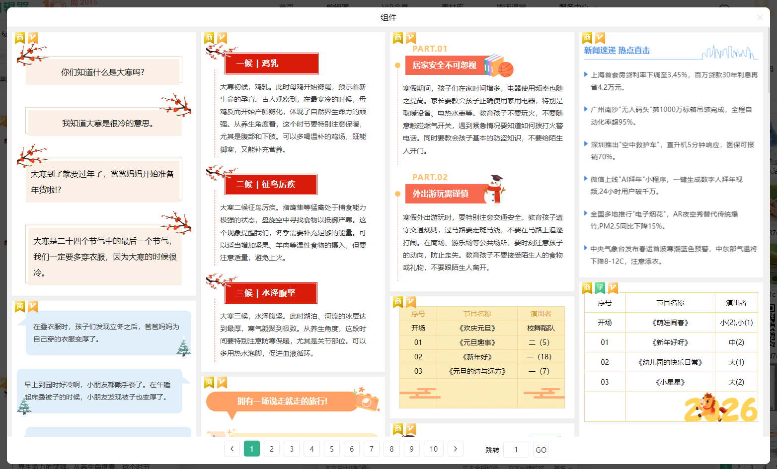Viewport: 777px width, 469px height.
Task: Select current page 1 green button
Action: coord(252,449)
